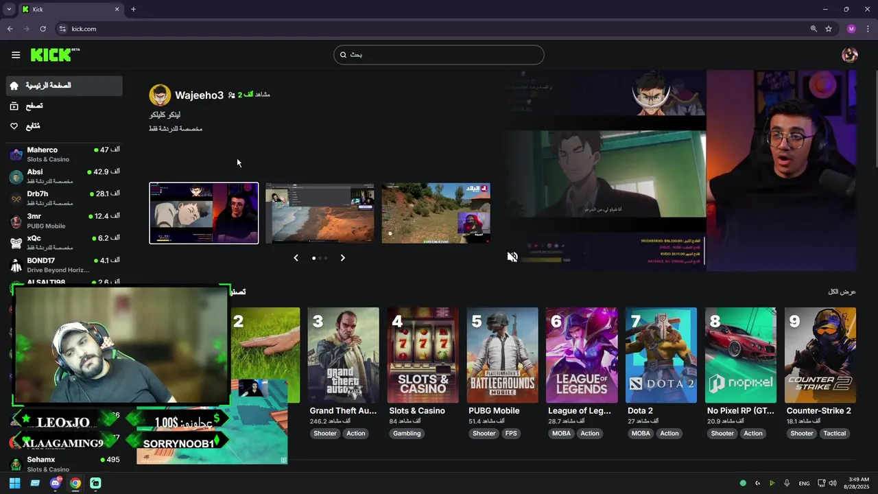
Task: Click microphone icon in system tray
Action: click(x=787, y=483)
